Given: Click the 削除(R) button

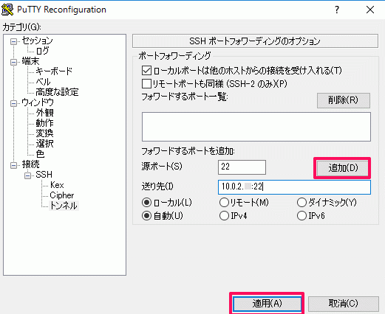Looking at the screenshot, I should point(344,100).
